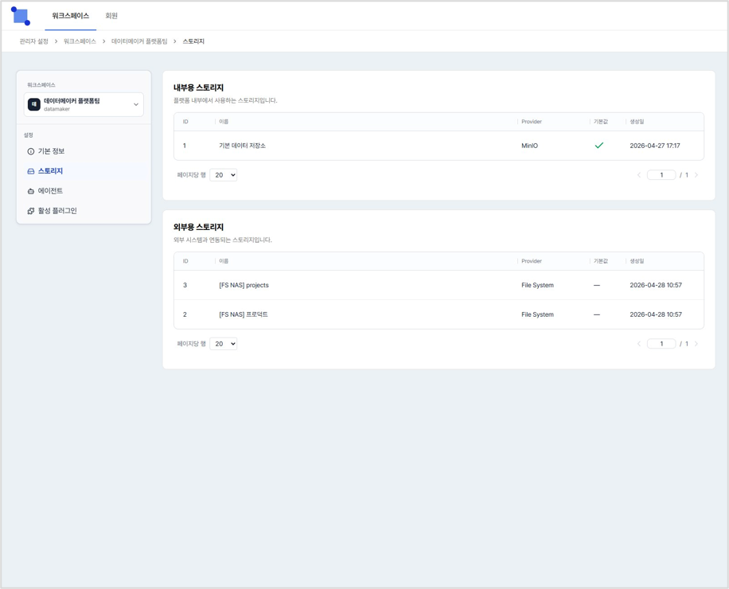This screenshot has height=589, width=729.
Task: Click the blue square app logo
Action: (21, 16)
